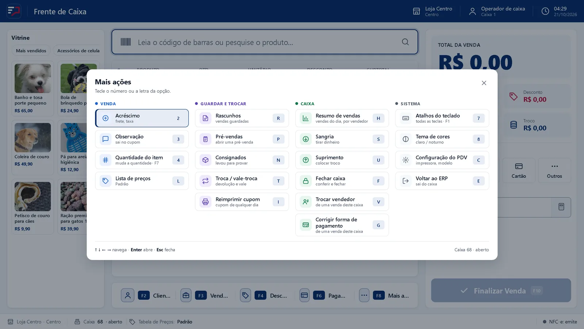Open Consignados box icon
Viewport: 584px width, 329px height.
[205, 160]
